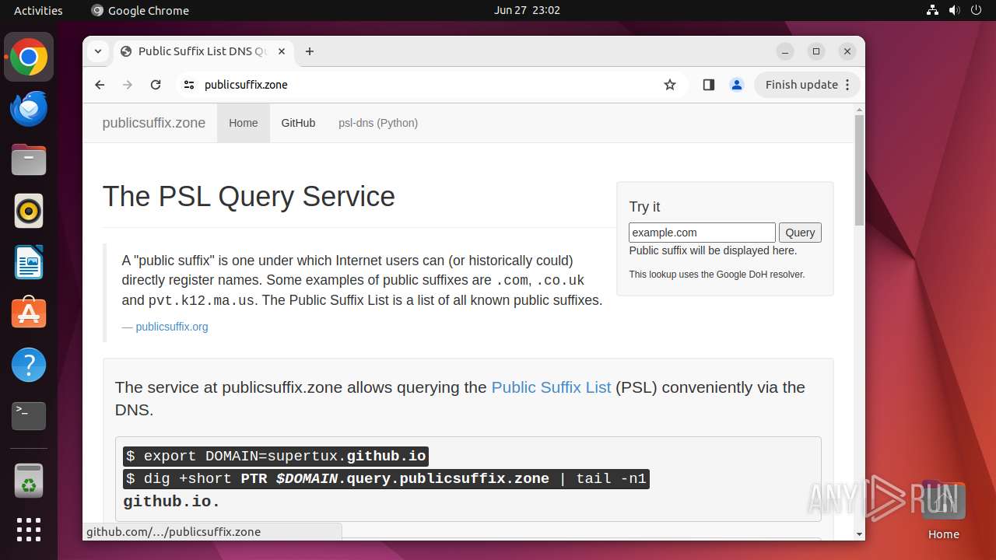
Task: Click the scrollbar down arrow
Action: click(x=859, y=534)
